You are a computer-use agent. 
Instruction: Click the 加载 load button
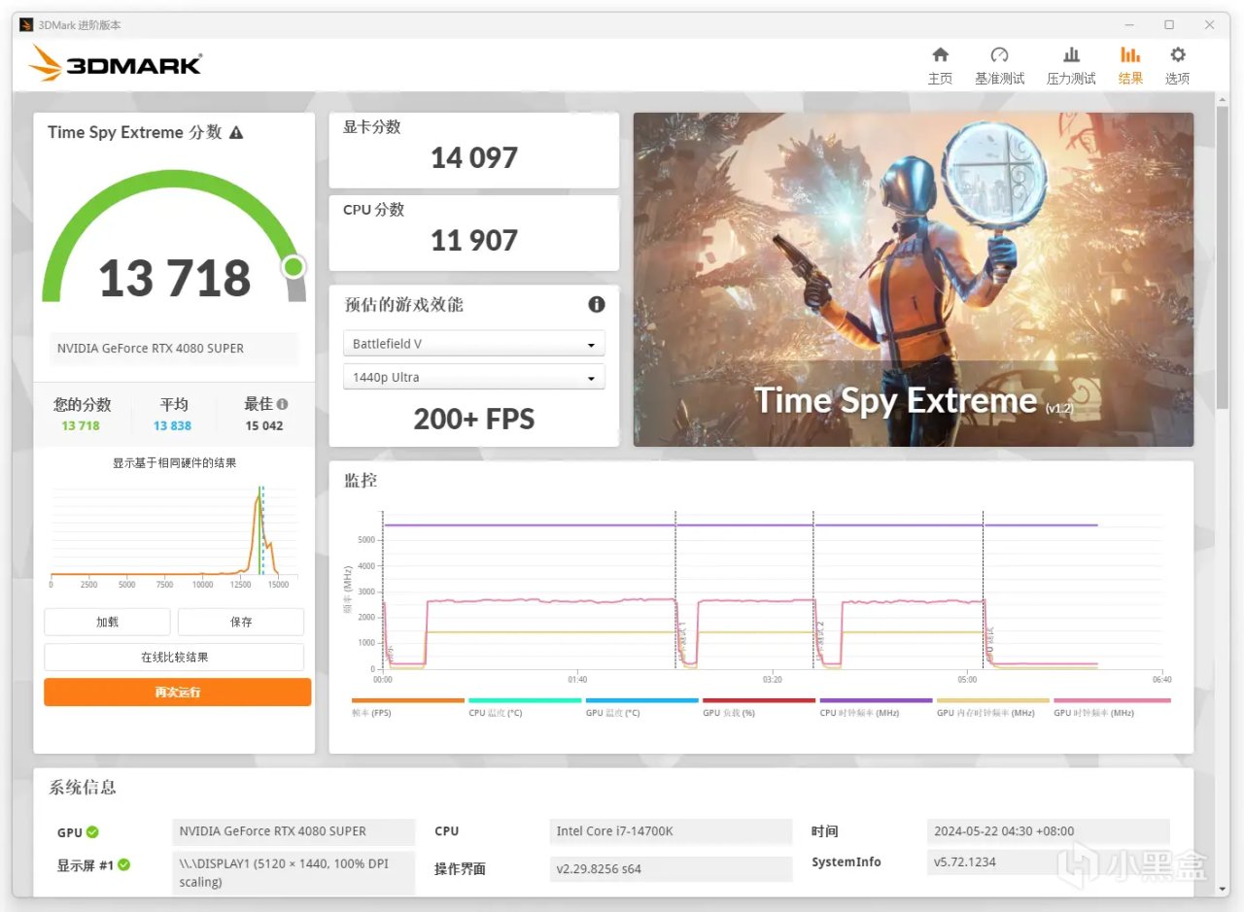coord(107,622)
